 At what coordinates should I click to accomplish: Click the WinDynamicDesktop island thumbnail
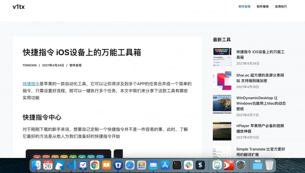[x=222, y=104]
